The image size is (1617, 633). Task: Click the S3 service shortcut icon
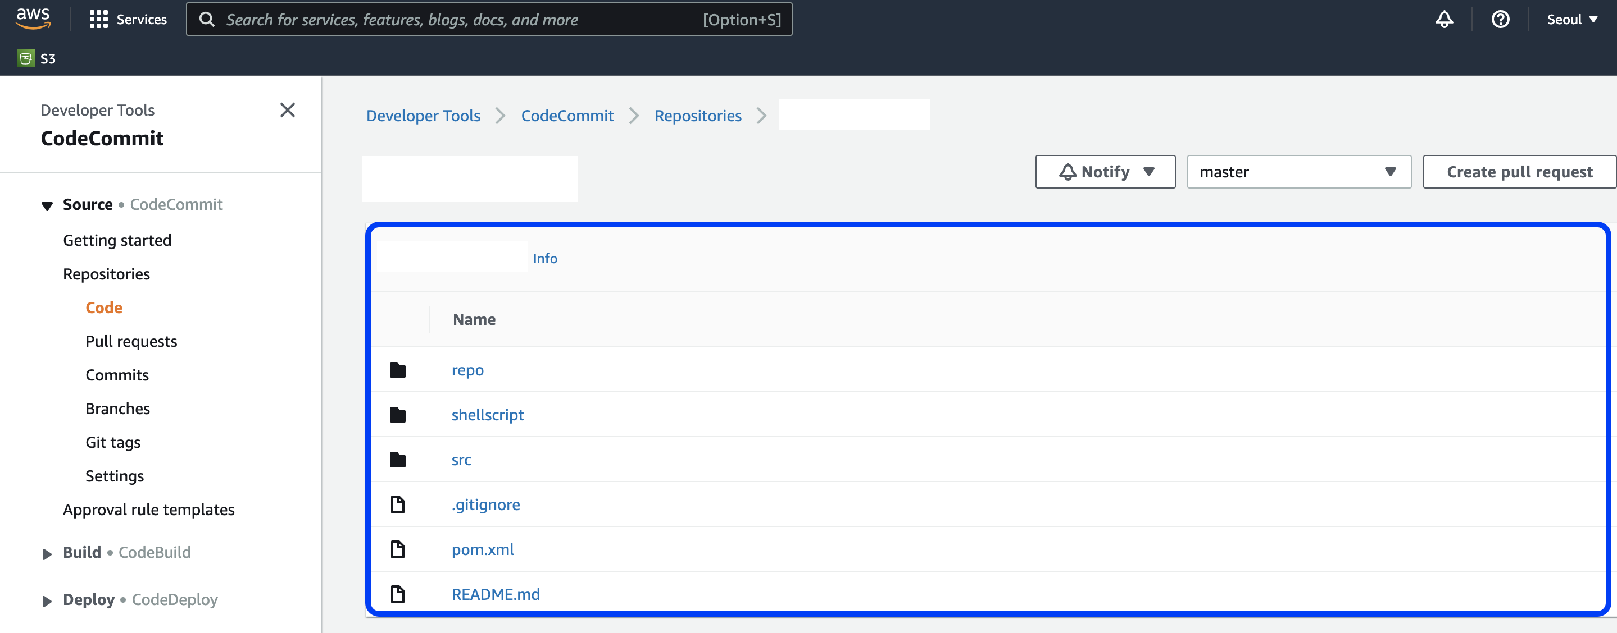26,58
